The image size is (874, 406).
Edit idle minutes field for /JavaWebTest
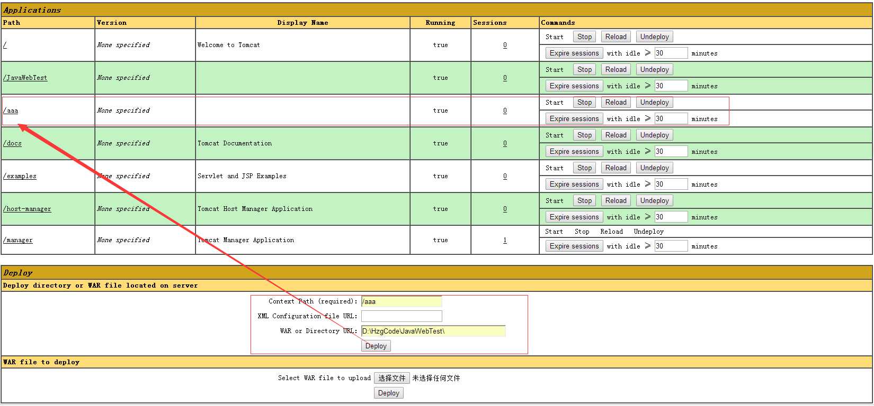(x=671, y=86)
